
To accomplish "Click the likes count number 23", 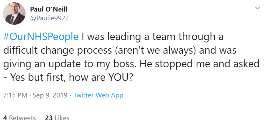I will pyautogui.click(x=49, y=118).
